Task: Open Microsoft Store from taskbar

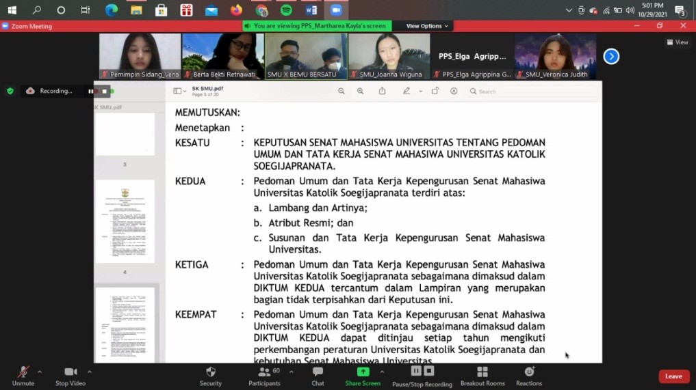Action: [161, 10]
